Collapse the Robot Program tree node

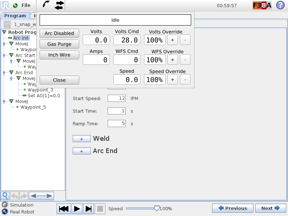[x=3, y=32]
